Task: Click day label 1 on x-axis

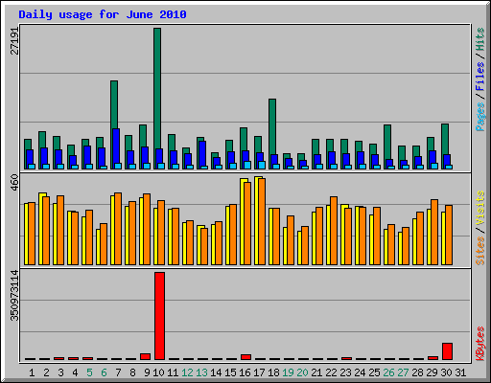Action: click(32, 372)
